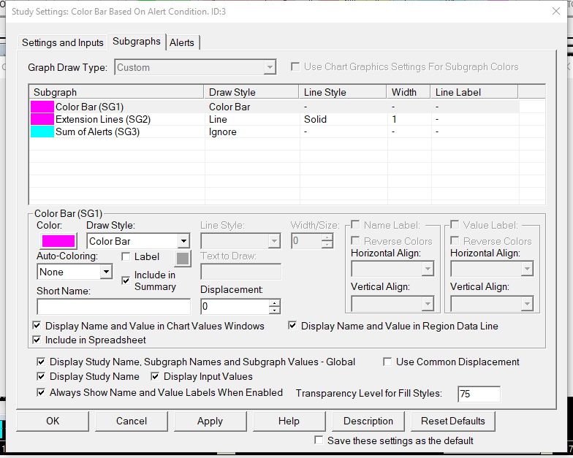Click the Short Name text field
The image size is (573, 458).
pos(113,306)
